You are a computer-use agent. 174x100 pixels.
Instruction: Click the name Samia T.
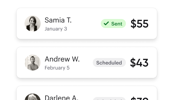pos(58,20)
